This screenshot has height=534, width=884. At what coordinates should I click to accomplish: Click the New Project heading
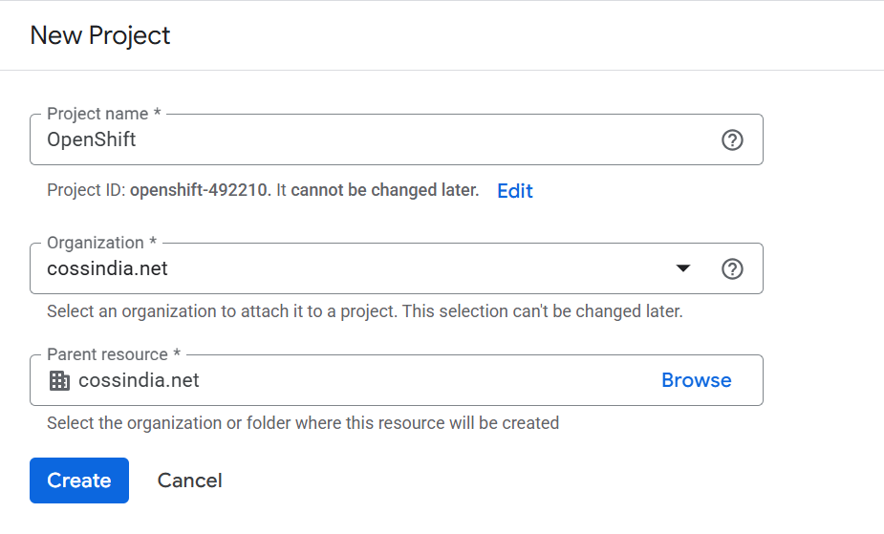pos(100,35)
